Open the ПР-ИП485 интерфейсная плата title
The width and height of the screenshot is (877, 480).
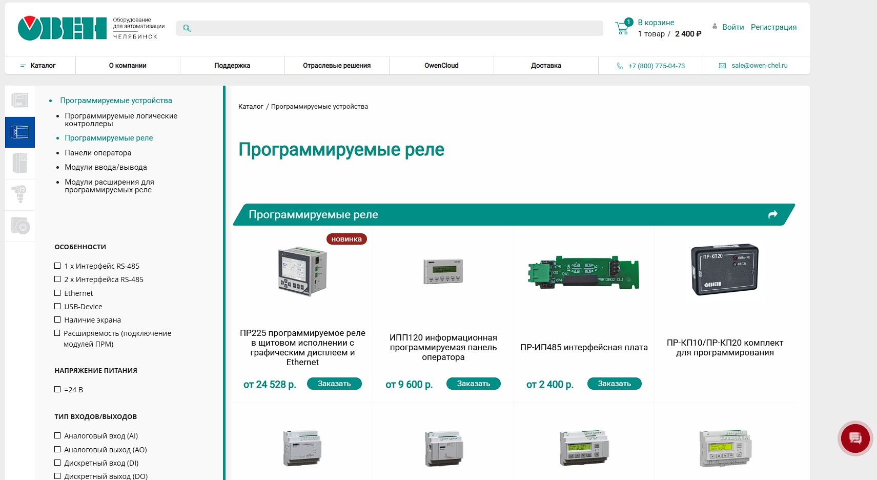(584, 347)
